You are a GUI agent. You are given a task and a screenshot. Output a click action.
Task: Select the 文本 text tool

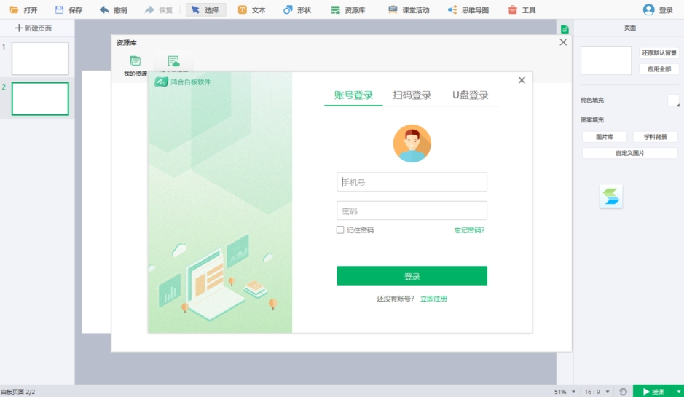tap(252, 9)
